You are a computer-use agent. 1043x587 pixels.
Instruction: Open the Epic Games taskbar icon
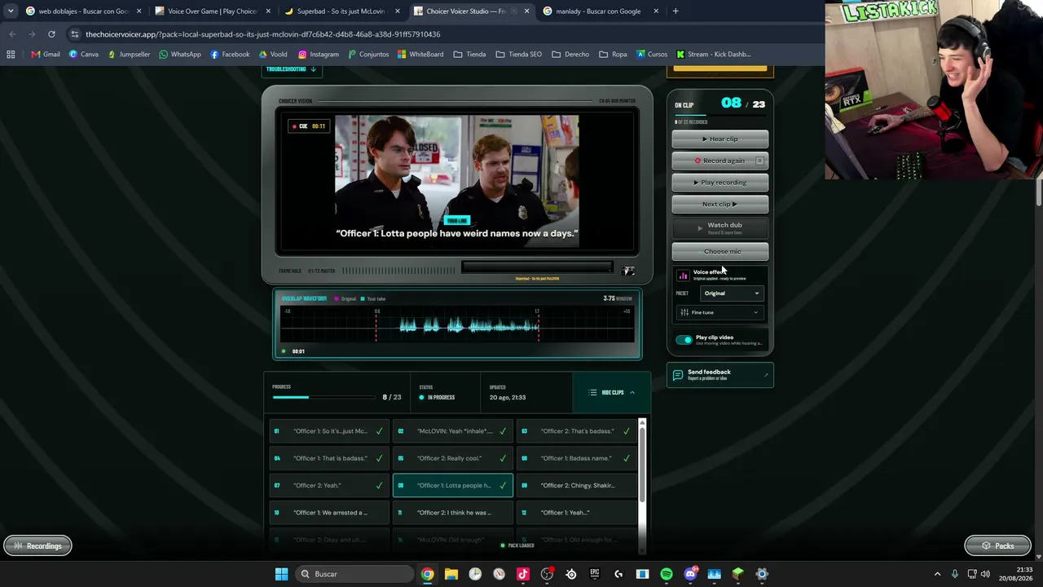pos(595,574)
